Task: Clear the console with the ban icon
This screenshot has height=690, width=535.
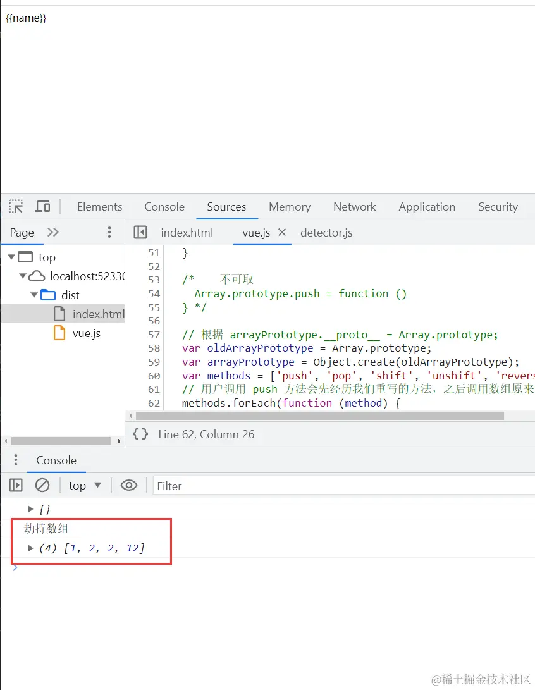Action: [42, 485]
